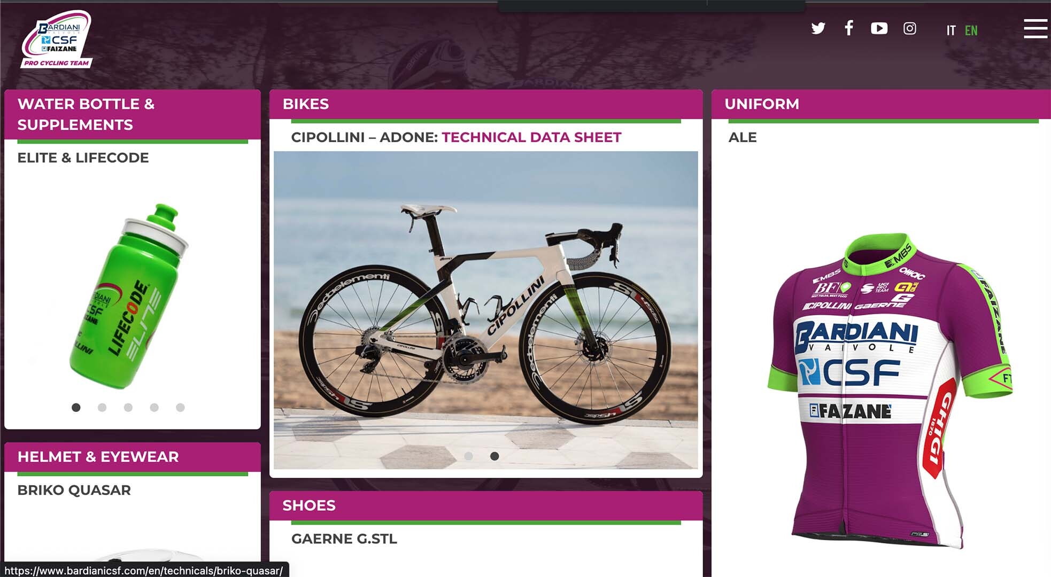Select the fourth water bottle carousel dot
The image size is (1051, 577).
point(154,408)
